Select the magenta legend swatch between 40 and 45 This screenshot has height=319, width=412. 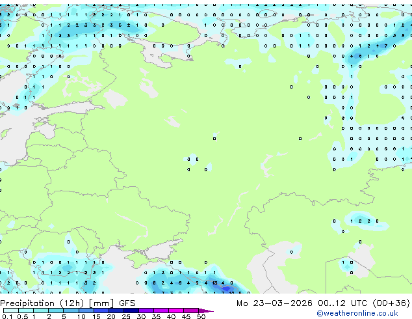click(x=176, y=311)
